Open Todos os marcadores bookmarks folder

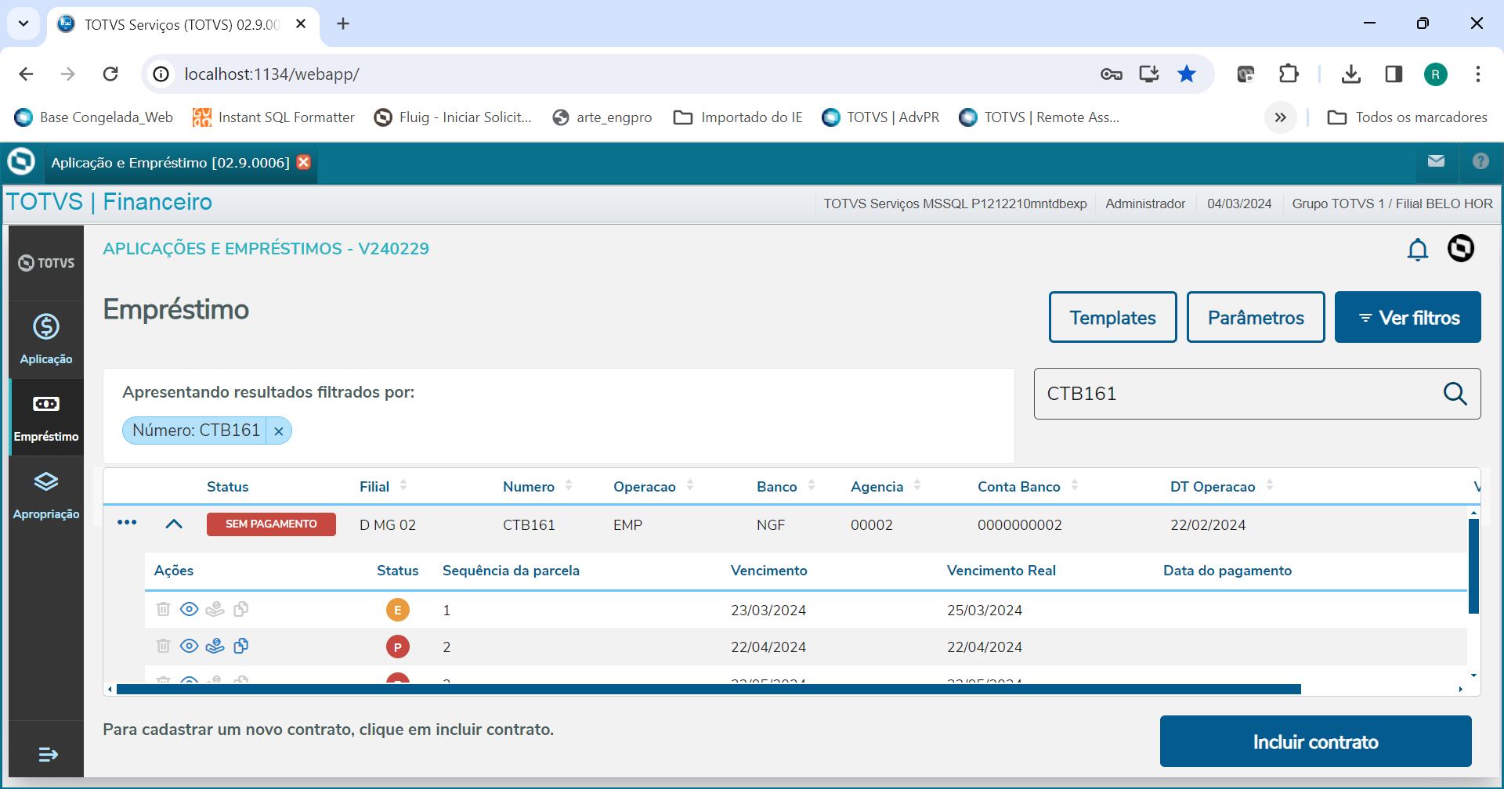(1407, 117)
